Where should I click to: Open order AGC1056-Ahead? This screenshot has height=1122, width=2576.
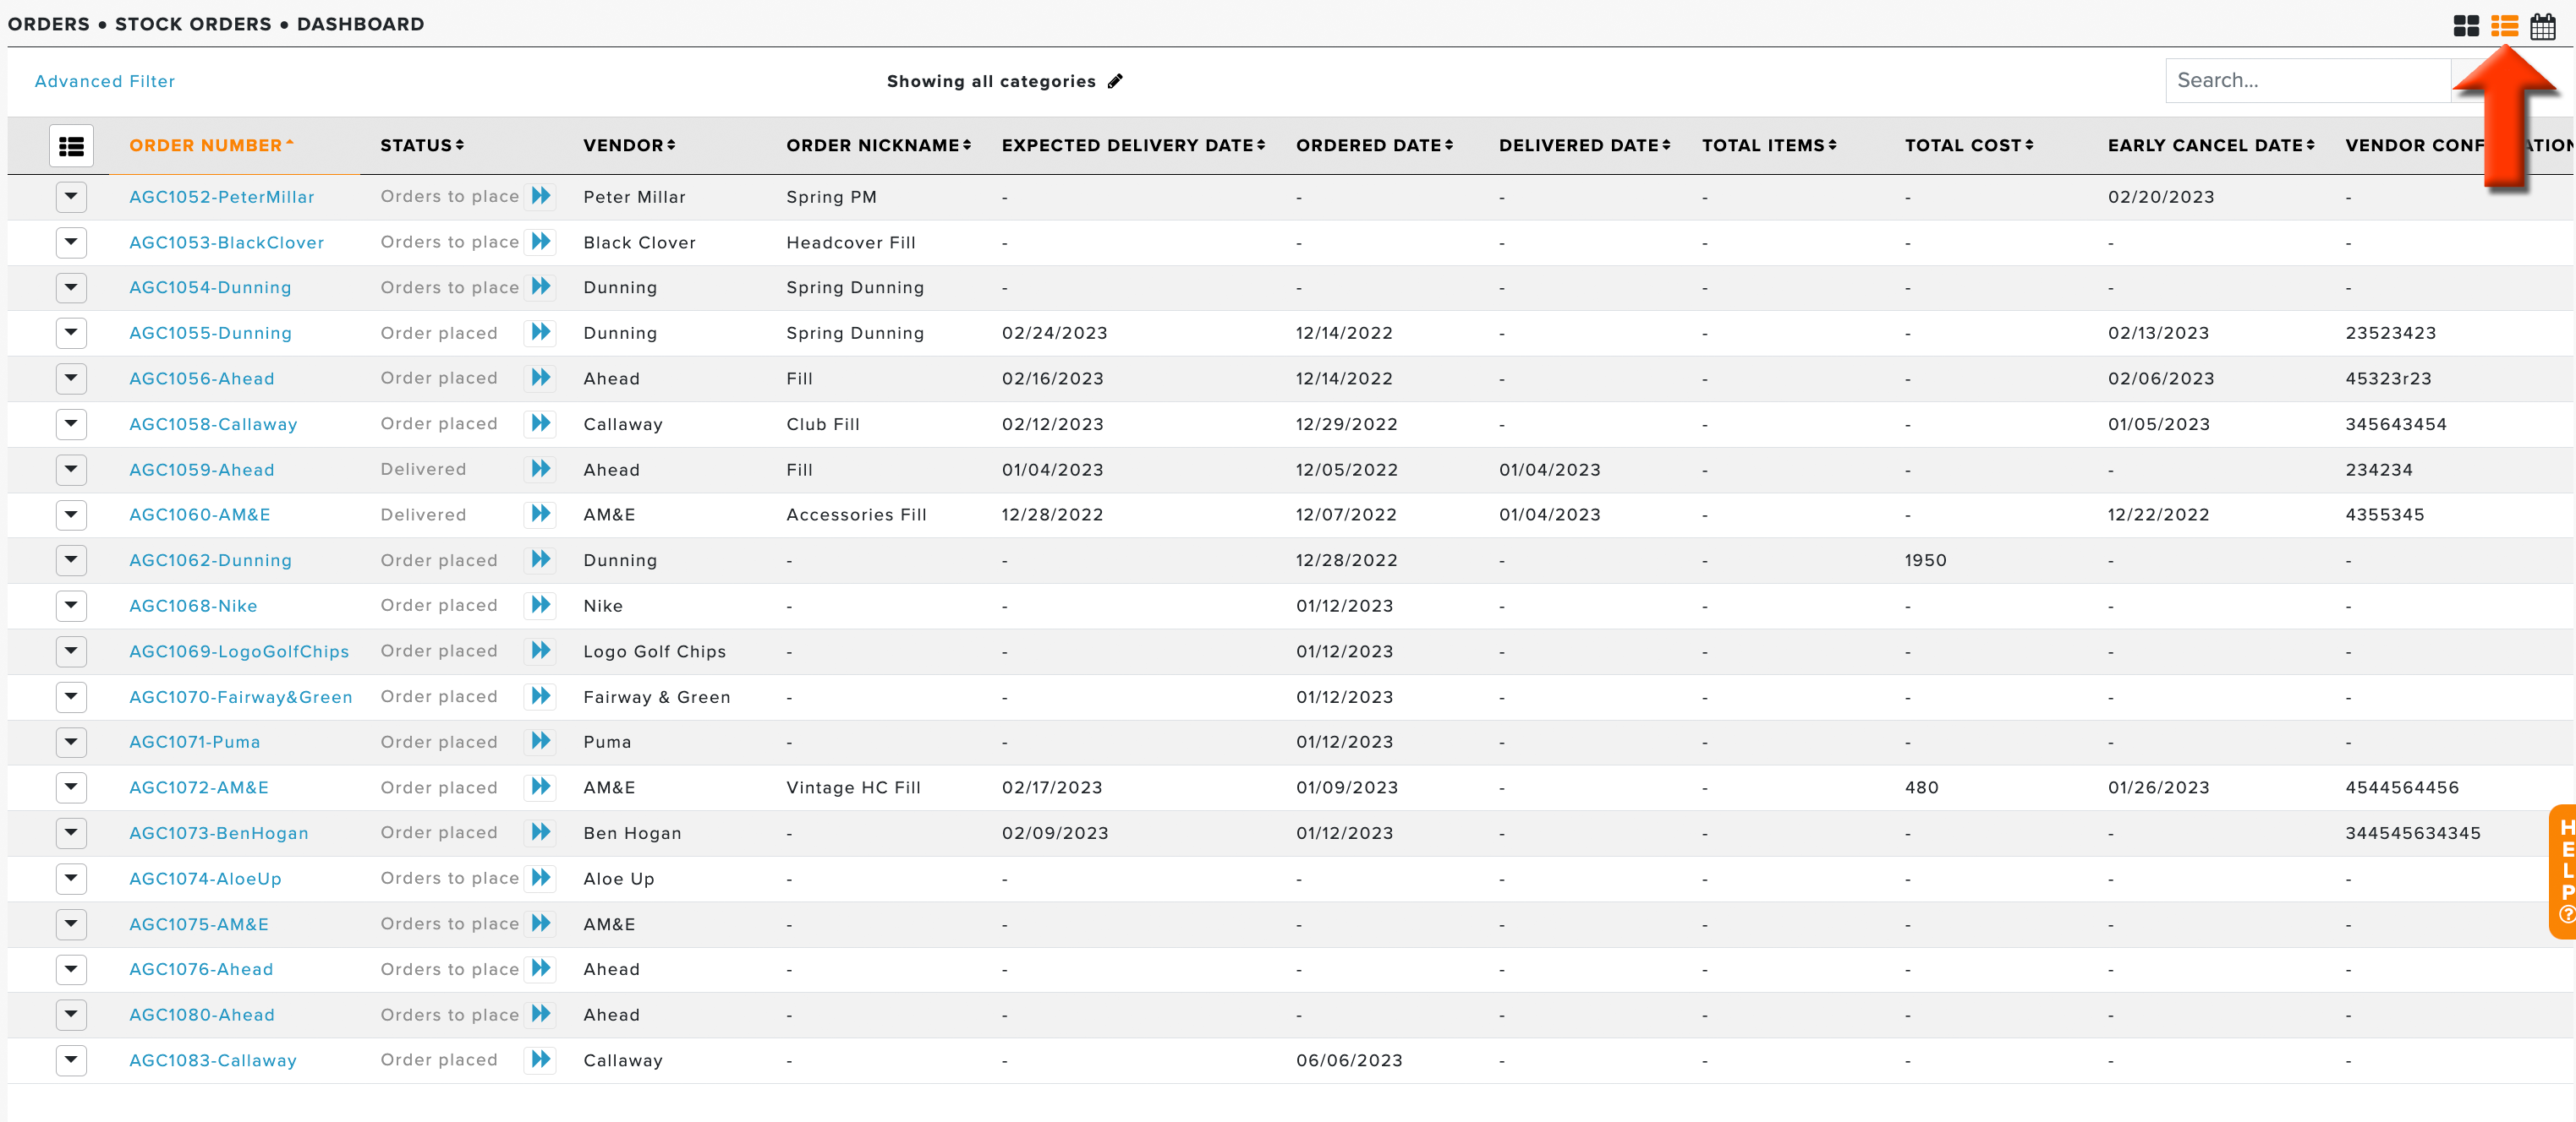[202, 379]
